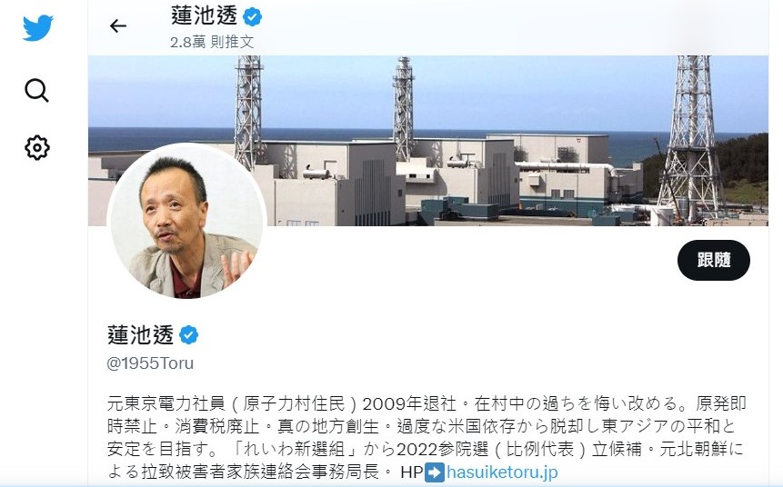783x487 pixels.
Task: Click the @1955Toru handle
Action: [x=150, y=363]
